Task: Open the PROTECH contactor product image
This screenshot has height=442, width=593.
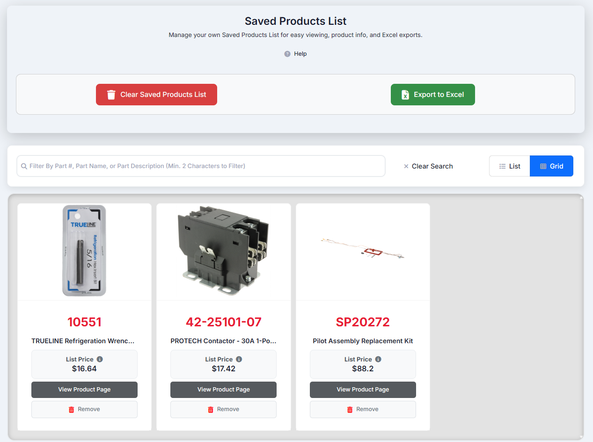Action: click(x=224, y=251)
